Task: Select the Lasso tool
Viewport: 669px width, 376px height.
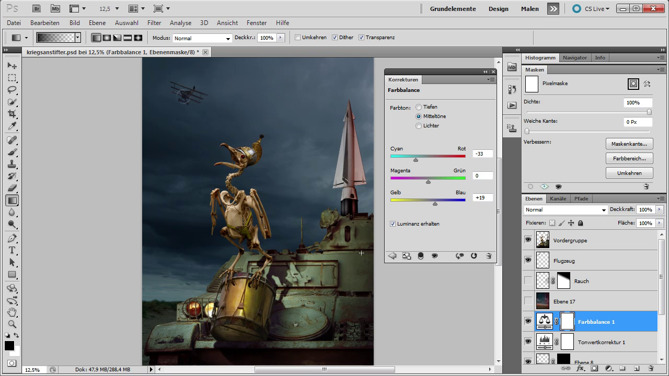Action: tap(12, 90)
